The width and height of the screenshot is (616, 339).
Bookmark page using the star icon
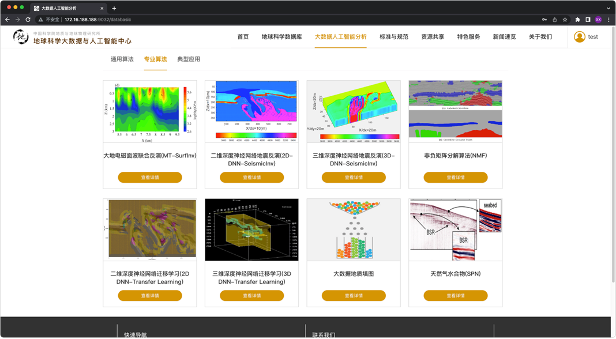pos(565,20)
